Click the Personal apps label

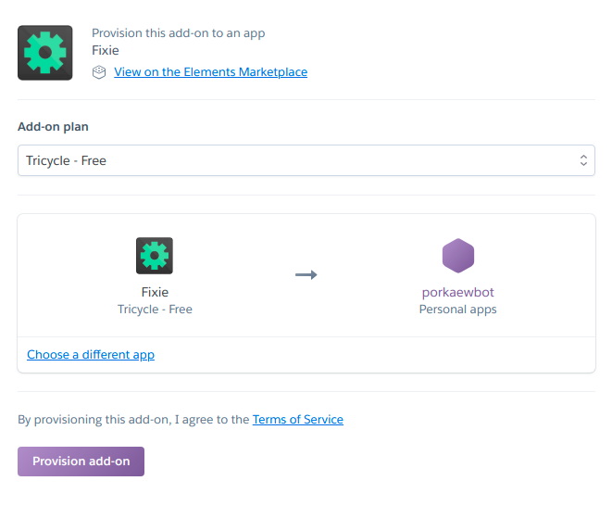457,310
